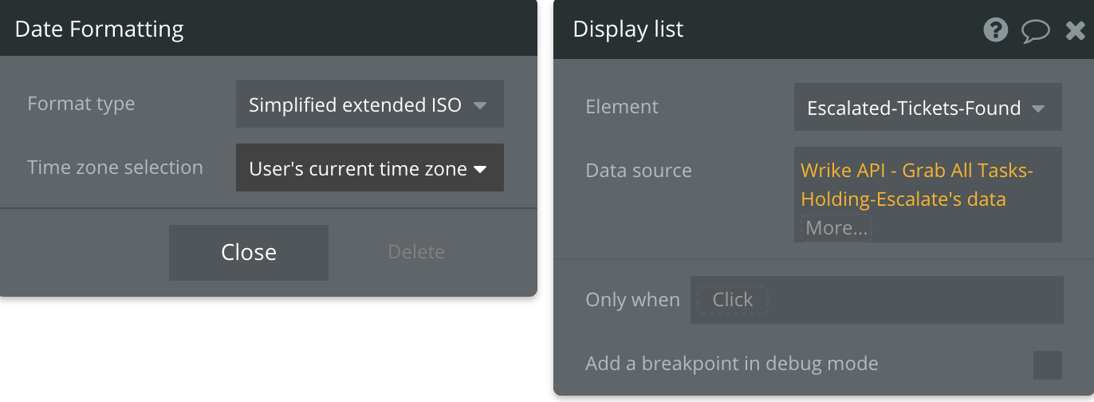Click the comment speech bubble icon
The image size is (1094, 402).
[x=1035, y=31]
